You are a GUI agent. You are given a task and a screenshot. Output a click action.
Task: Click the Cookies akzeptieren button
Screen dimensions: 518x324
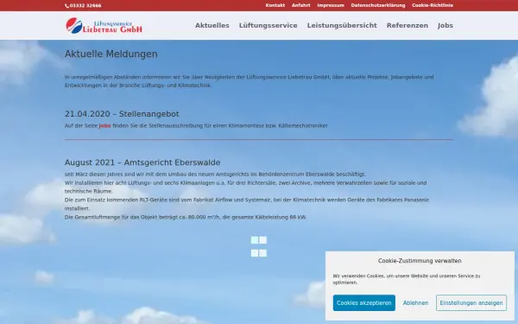tap(364, 303)
